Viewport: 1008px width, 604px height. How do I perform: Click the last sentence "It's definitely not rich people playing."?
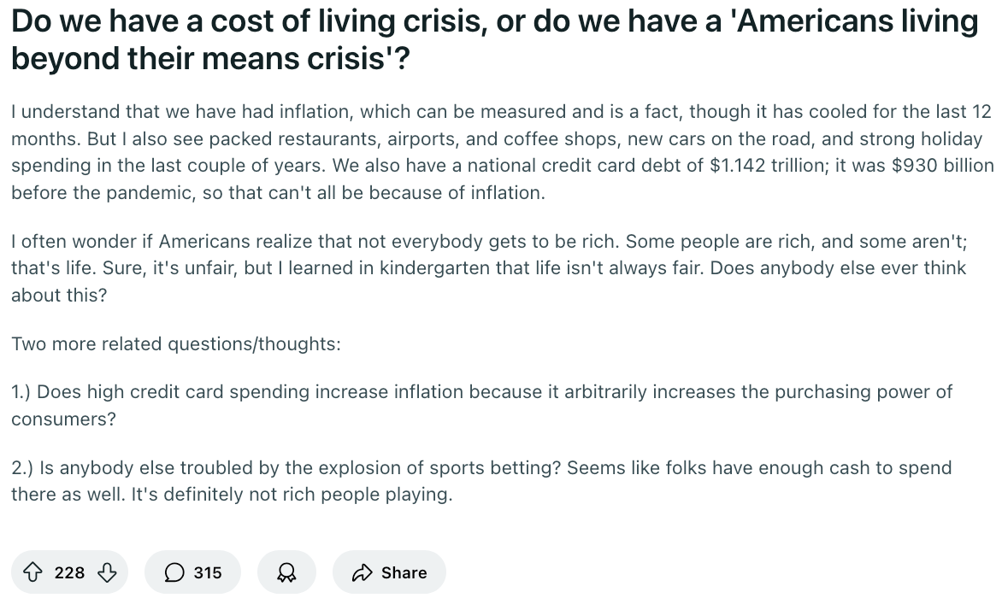(291, 495)
